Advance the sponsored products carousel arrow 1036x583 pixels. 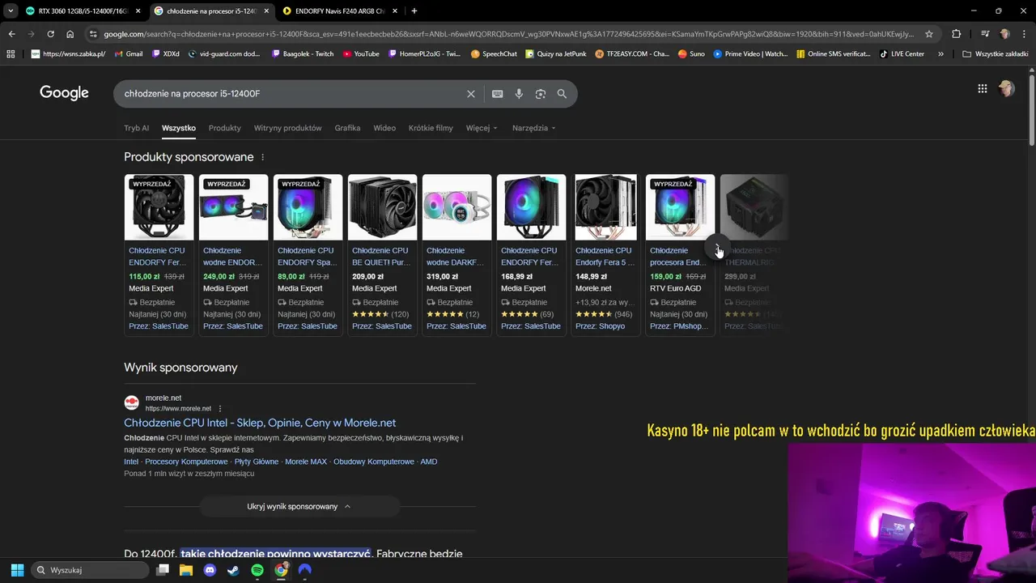718,248
